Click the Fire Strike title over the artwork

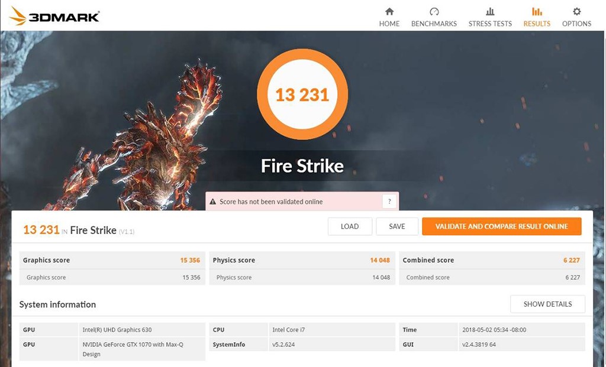[x=302, y=166]
